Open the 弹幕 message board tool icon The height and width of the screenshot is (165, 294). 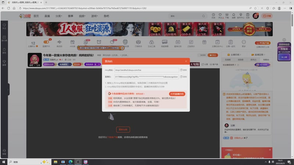[165, 43]
